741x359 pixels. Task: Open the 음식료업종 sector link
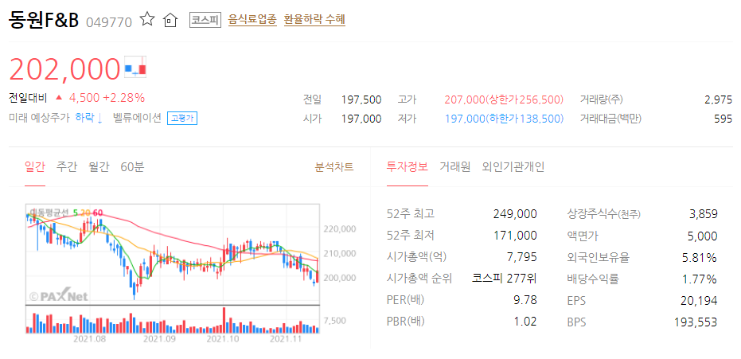point(252,20)
